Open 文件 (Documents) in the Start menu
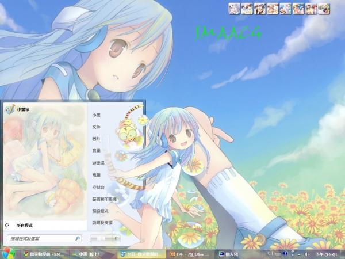The height and width of the screenshot is (259, 345). point(96,127)
